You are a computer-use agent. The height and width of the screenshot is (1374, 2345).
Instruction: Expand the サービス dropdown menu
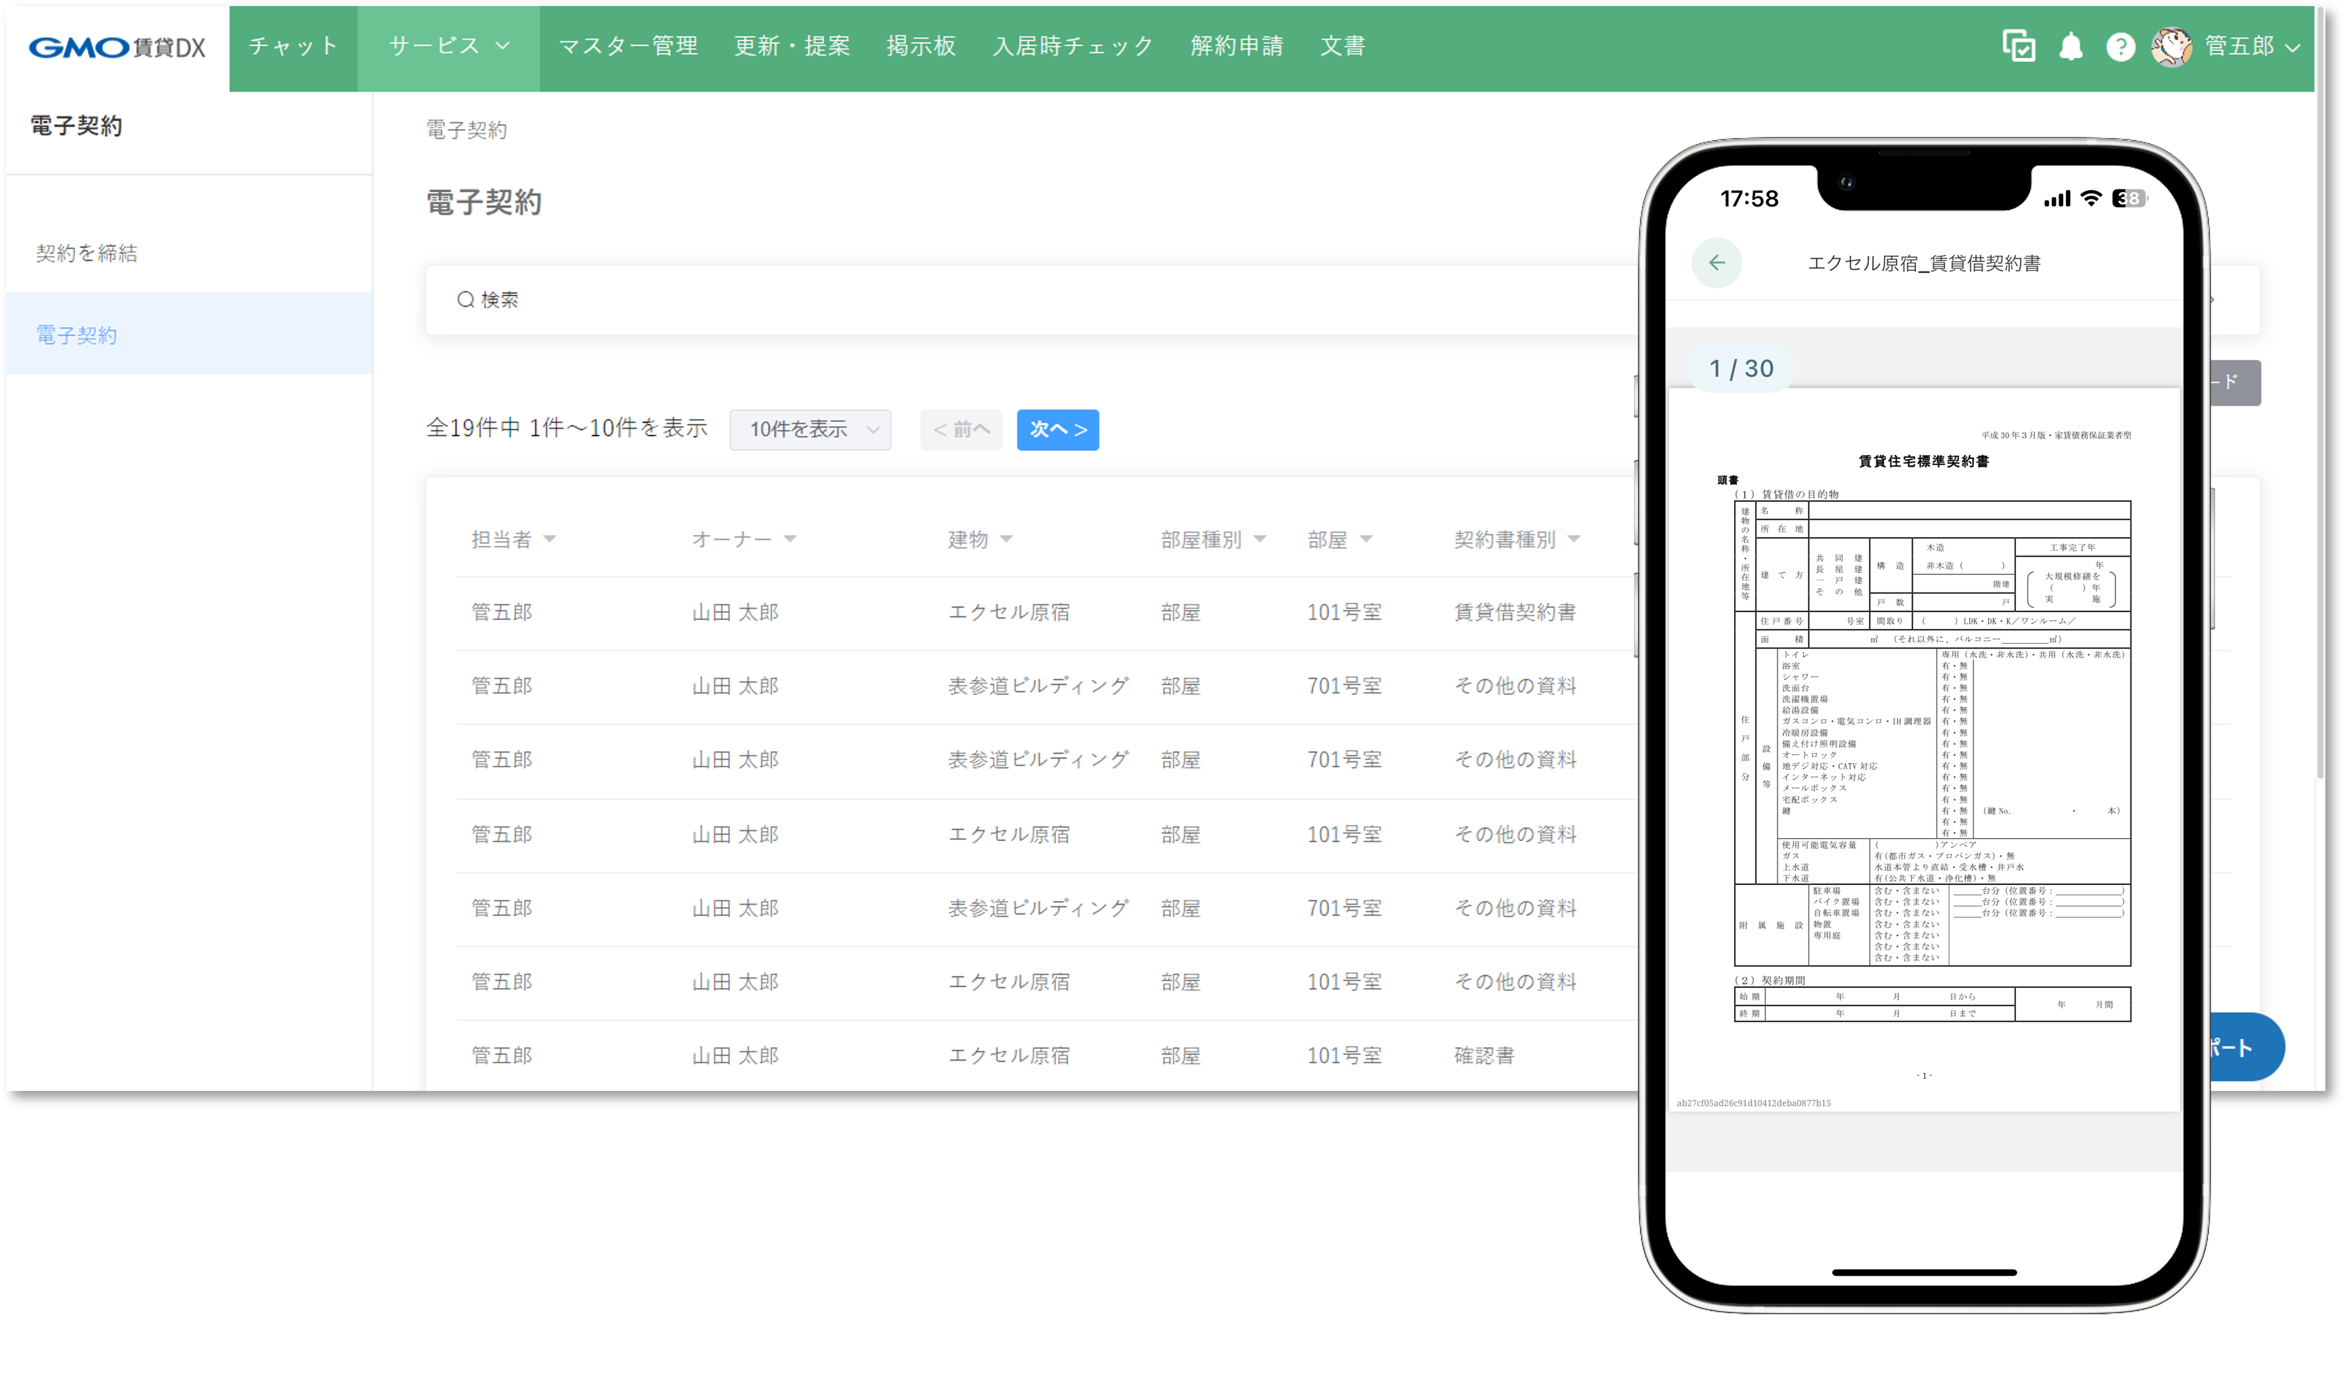(448, 45)
